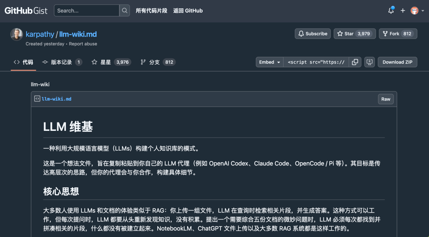Click the code file icon beside llm-wiki.md
The image size is (429, 237).
pos(37,99)
